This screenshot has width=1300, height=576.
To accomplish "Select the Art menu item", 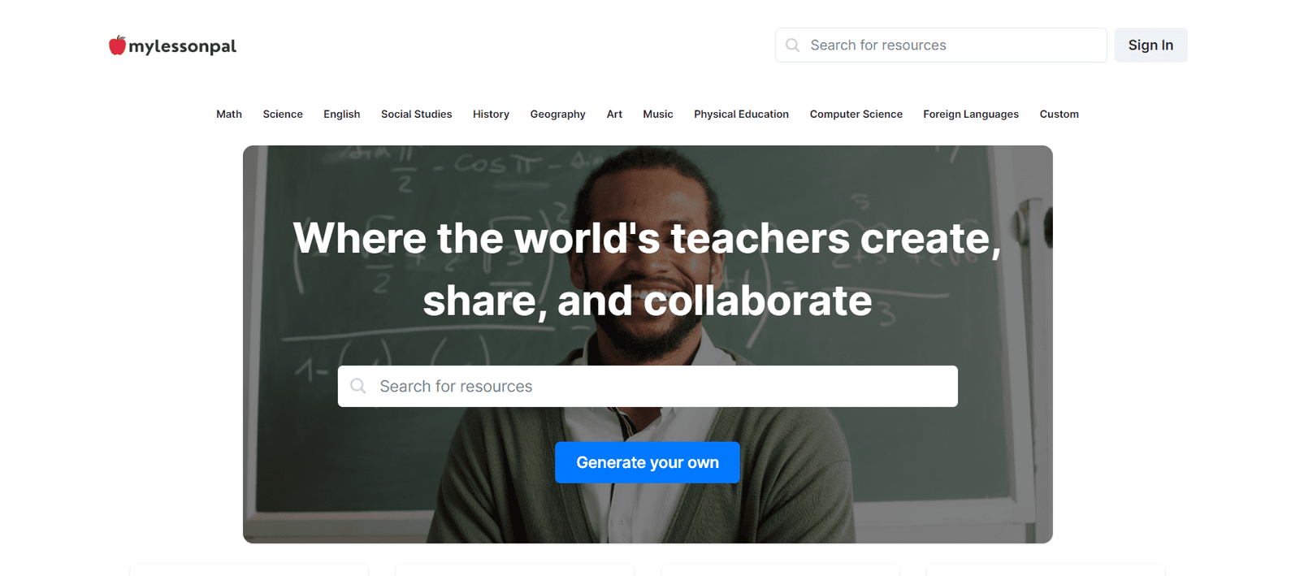I will pos(614,115).
